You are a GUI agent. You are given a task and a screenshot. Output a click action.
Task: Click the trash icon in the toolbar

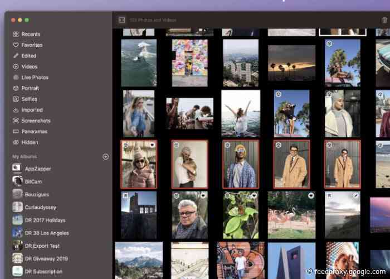click(x=384, y=20)
